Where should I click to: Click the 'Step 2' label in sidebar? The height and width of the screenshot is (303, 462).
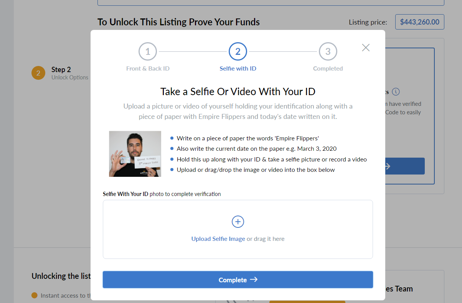(61, 69)
